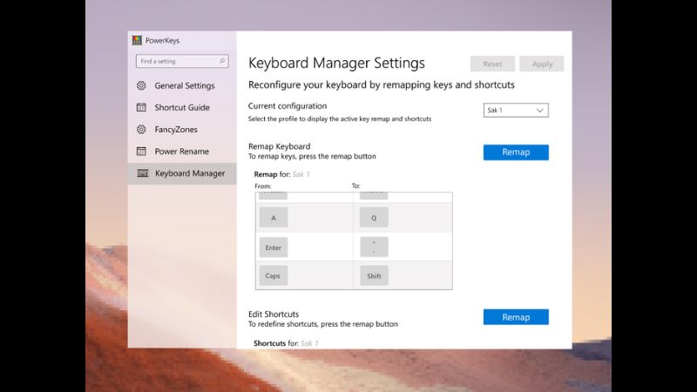Select the 'Q' key in To column
This screenshot has width=697, height=392.
pyautogui.click(x=374, y=218)
